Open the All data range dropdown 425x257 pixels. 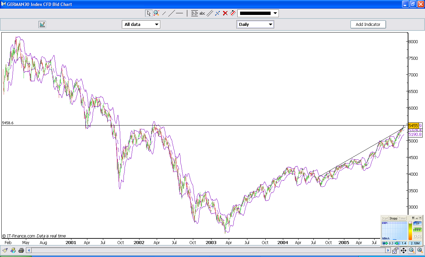tap(141, 24)
